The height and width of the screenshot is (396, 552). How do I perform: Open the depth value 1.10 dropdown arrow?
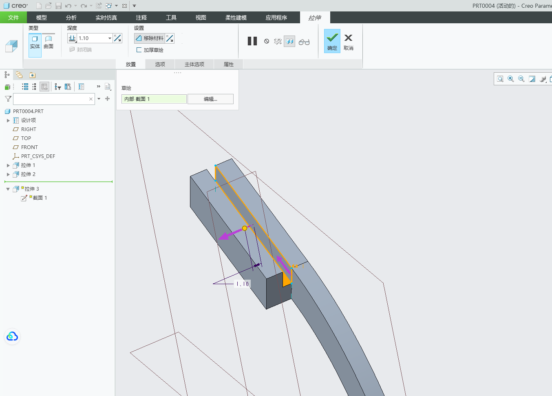110,38
